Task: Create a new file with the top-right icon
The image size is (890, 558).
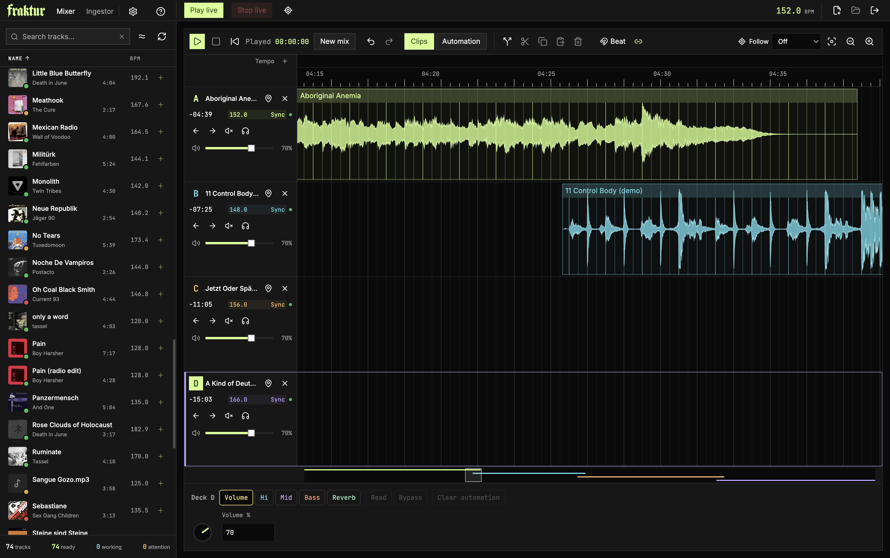Action: (x=837, y=10)
